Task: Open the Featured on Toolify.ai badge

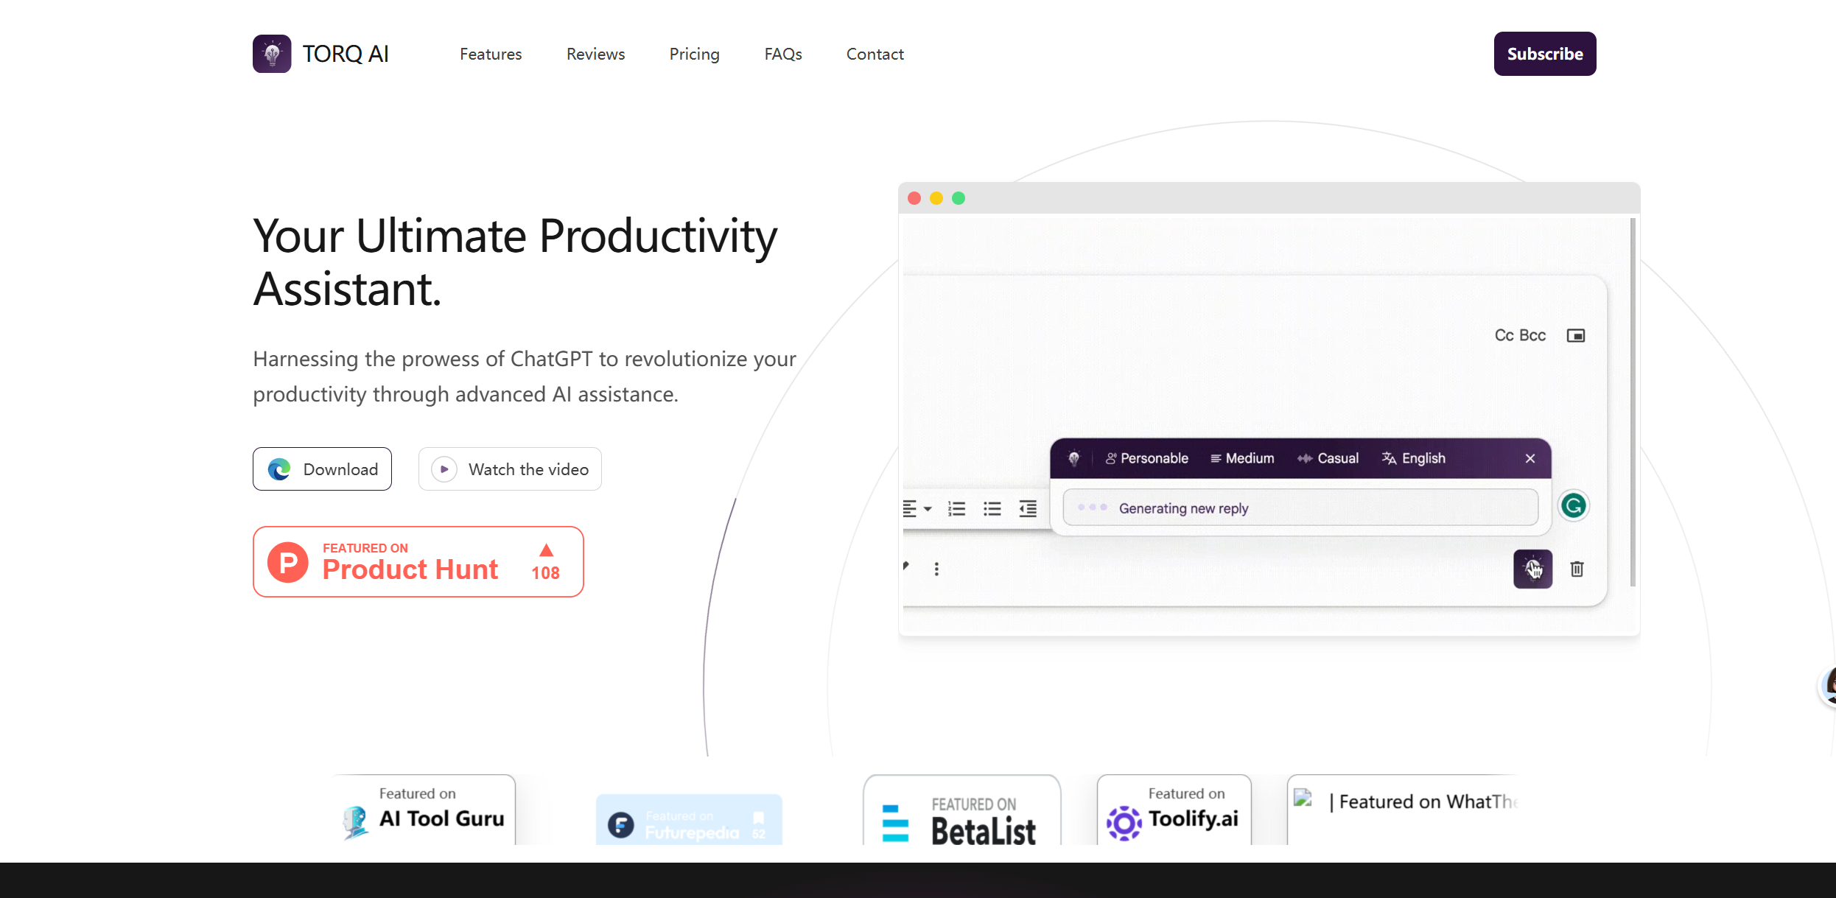Action: pyautogui.click(x=1174, y=810)
